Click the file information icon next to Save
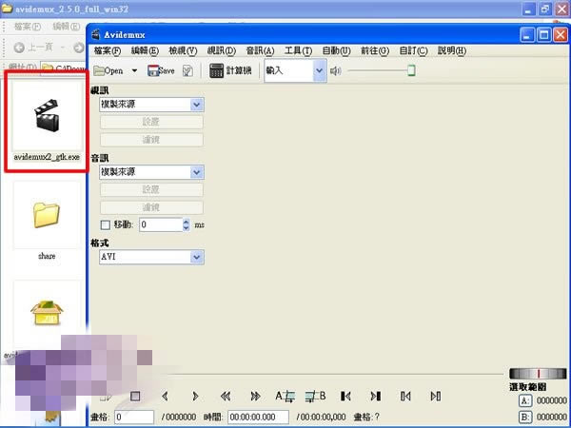This screenshot has height=428, width=571. (x=187, y=70)
